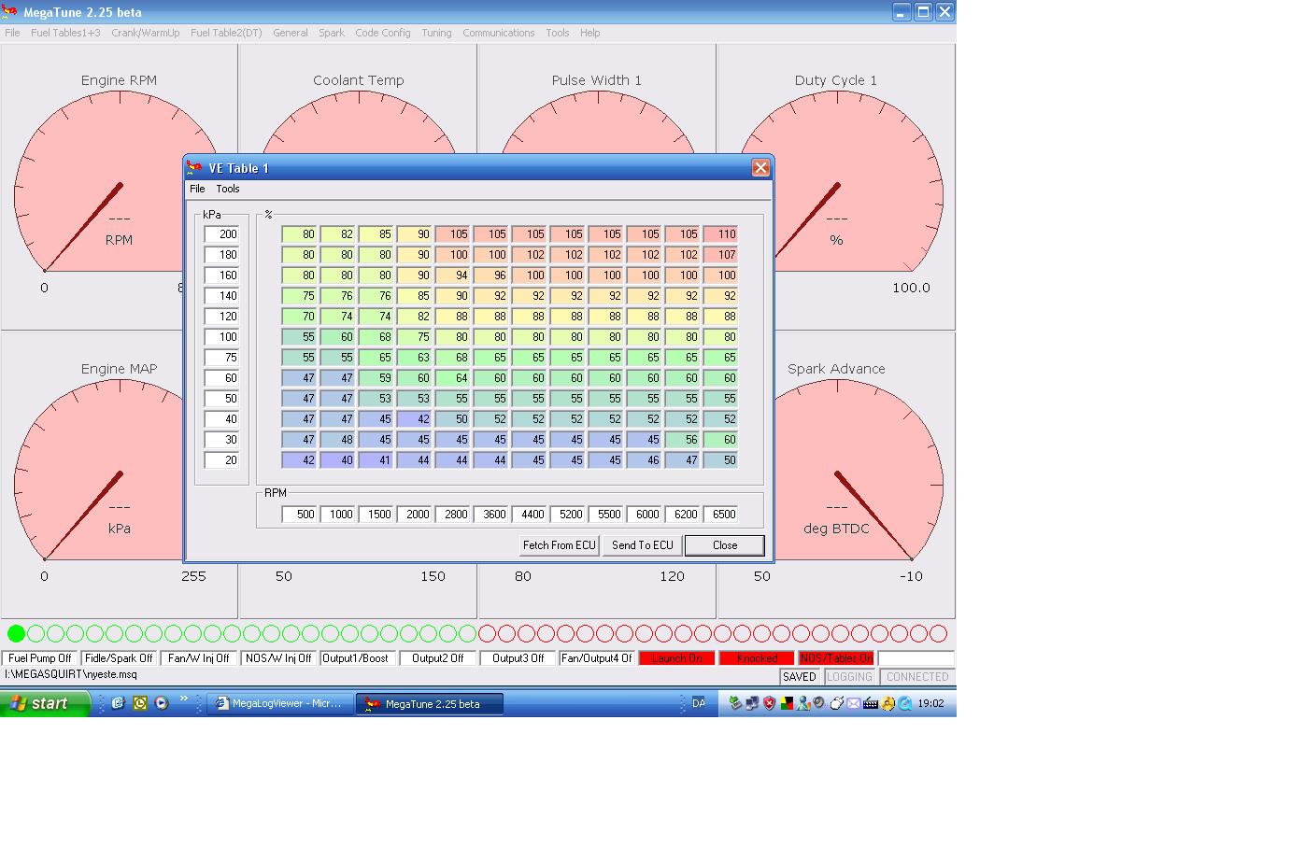
Task: Open Fuel Table2(DT) menu in main window
Action: tap(227, 33)
